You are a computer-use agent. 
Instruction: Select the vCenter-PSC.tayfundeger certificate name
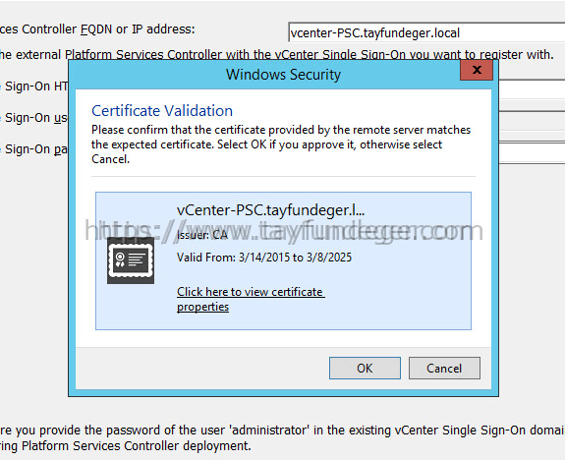coord(270,210)
